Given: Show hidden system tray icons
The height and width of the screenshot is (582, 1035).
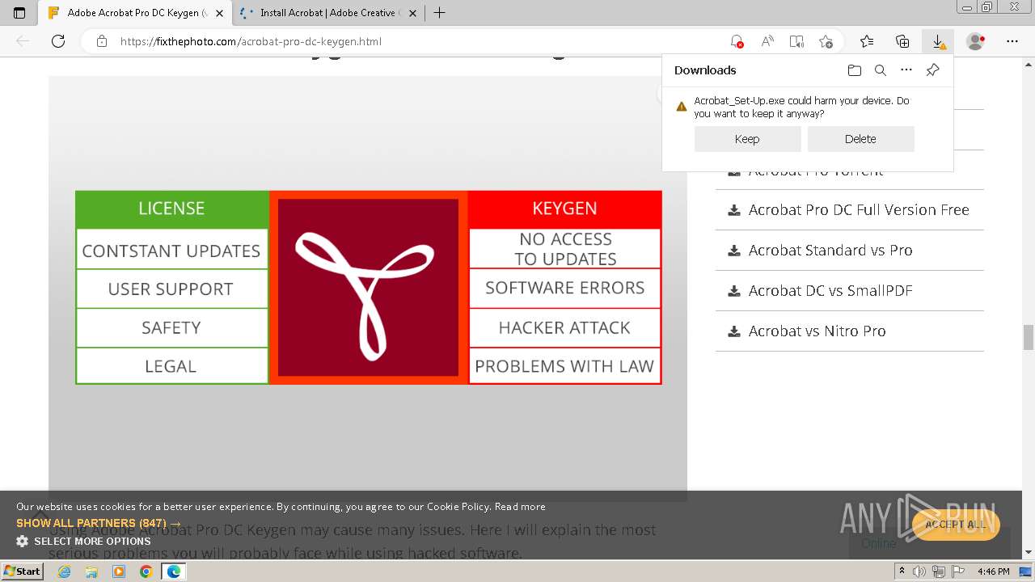Looking at the screenshot, I should pos(902,571).
